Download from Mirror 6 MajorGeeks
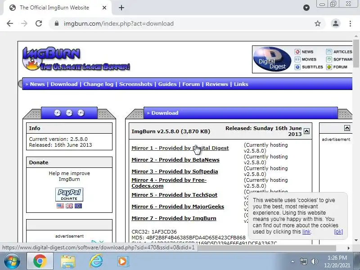 [178, 207]
